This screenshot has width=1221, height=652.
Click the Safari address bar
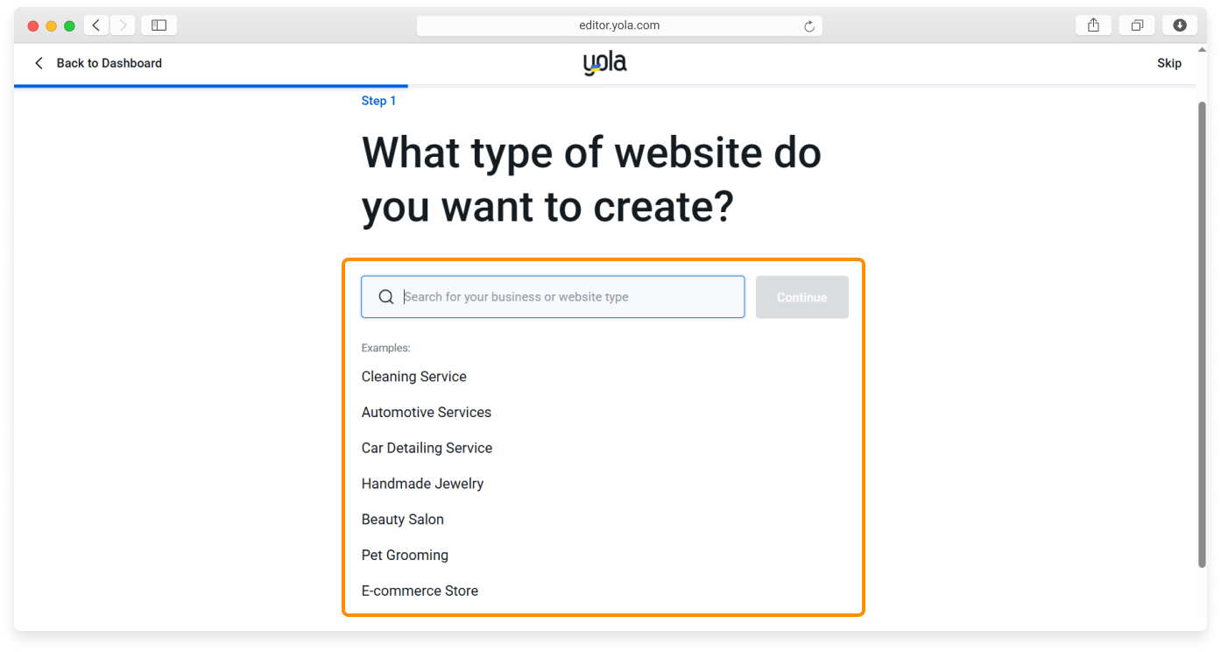pos(618,25)
